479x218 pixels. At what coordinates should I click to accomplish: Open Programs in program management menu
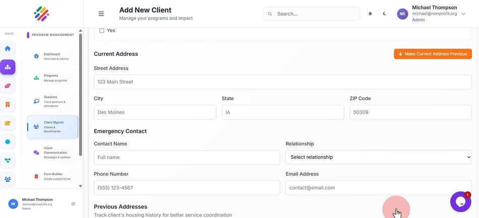tap(52, 78)
